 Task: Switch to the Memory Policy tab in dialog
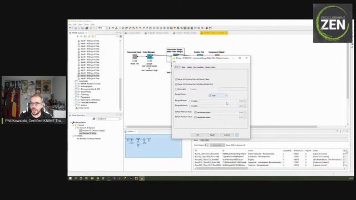pyautogui.click(x=210, y=67)
